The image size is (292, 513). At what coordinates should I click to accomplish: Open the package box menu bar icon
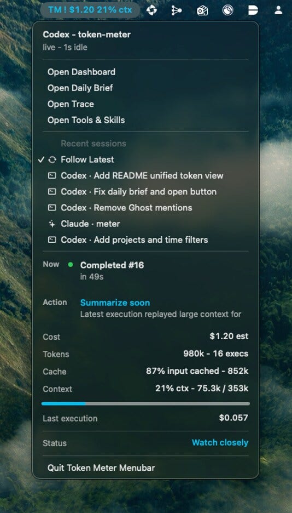(x=202, y=10)
